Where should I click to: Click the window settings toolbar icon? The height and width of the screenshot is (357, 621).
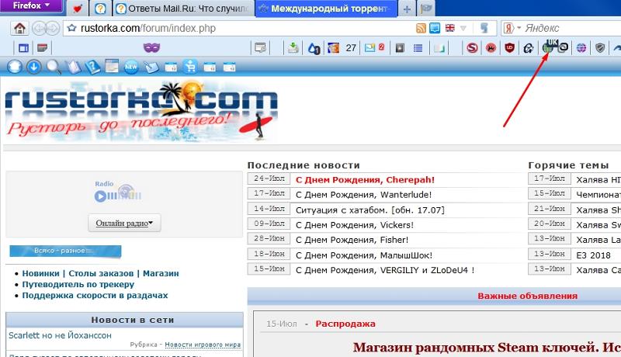tap(260, 48)
